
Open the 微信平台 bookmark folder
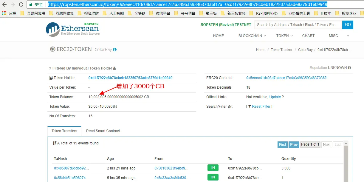click(x=160, y=13)
